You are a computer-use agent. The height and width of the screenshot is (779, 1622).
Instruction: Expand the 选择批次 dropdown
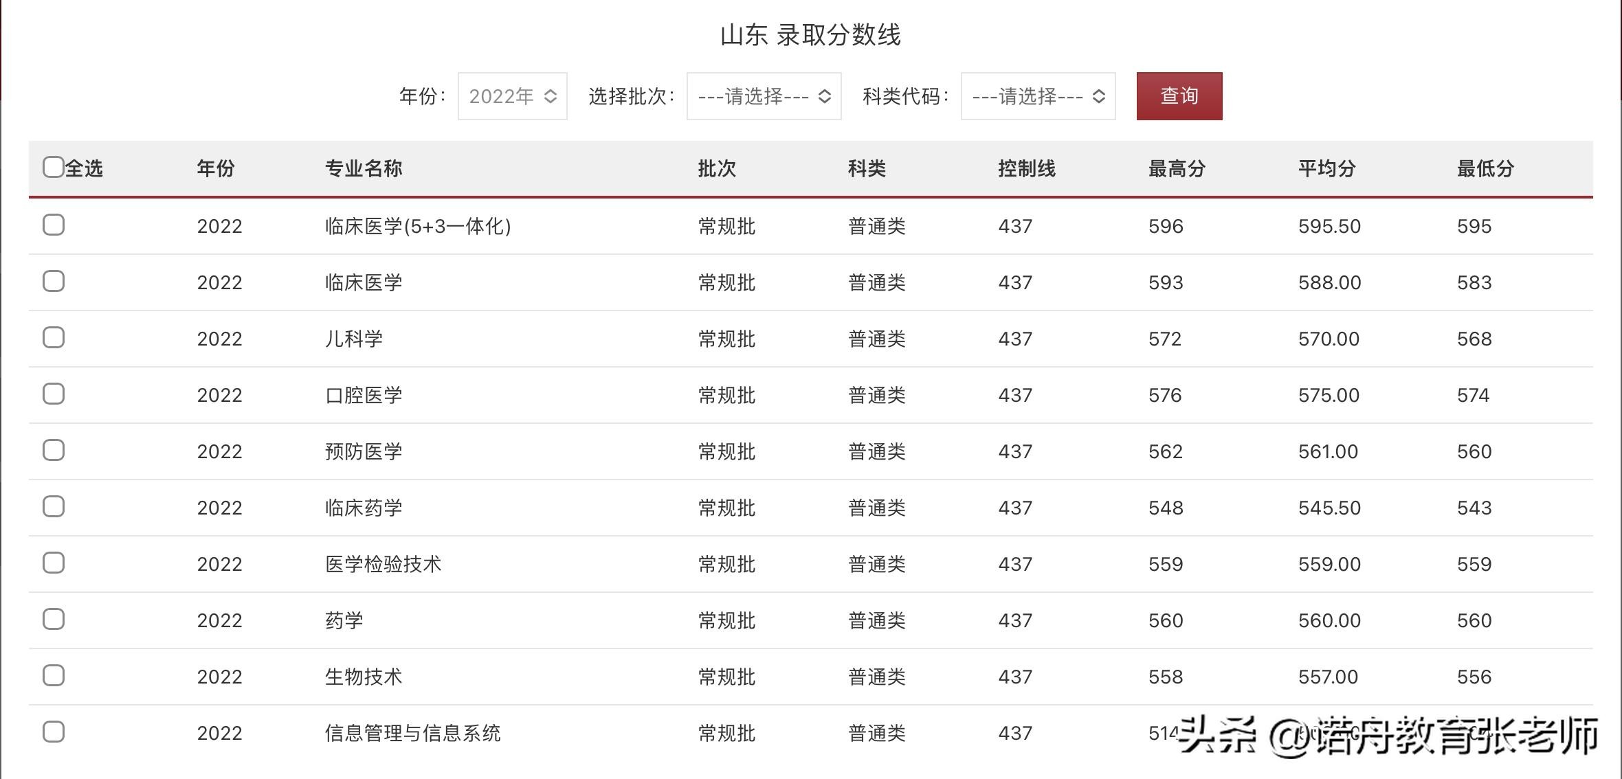(764, 96)
